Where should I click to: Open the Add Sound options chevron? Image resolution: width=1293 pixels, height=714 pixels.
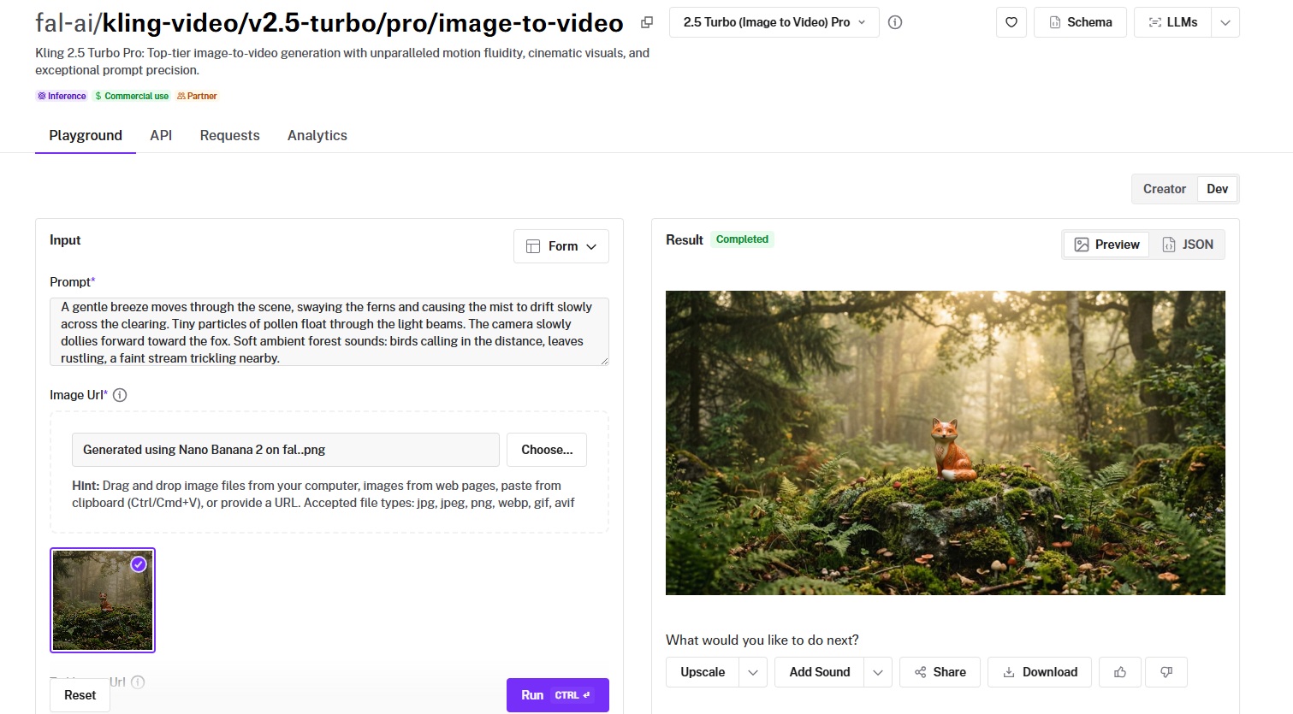tap(877, 672)
